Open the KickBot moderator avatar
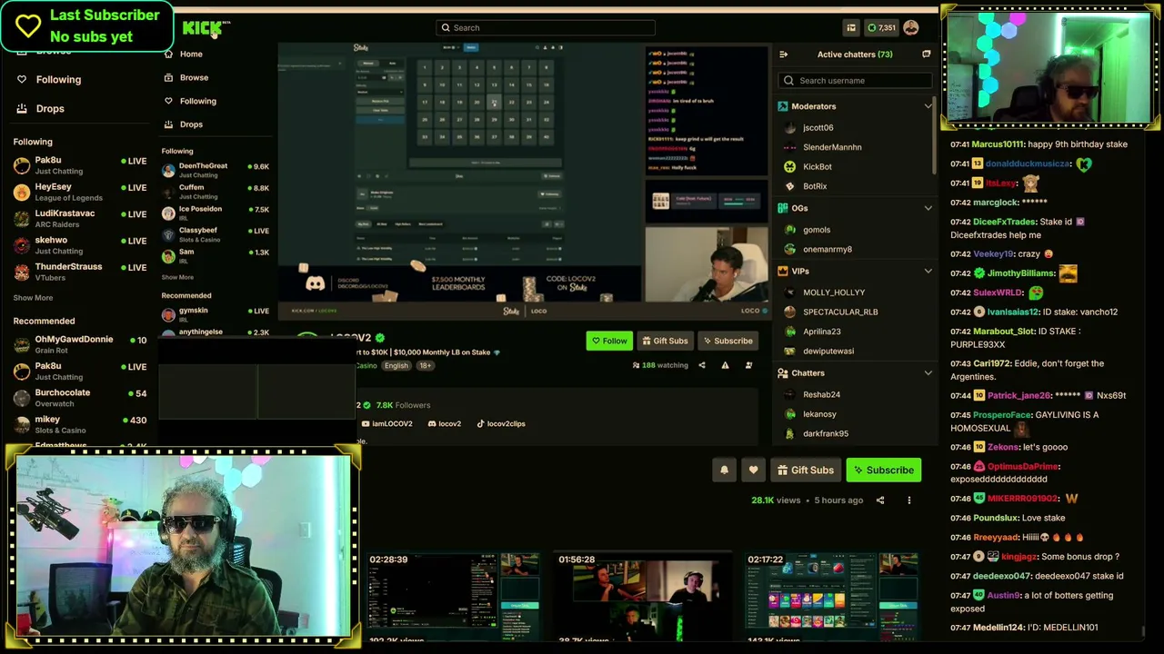The height and width of the screenshot is (654, 1164). pos(789,166)
